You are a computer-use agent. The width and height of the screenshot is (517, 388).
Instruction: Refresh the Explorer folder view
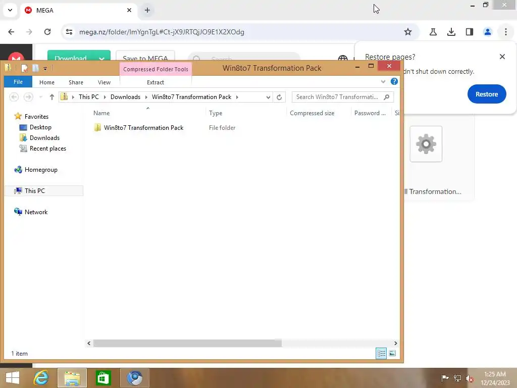tap(279, 97)
